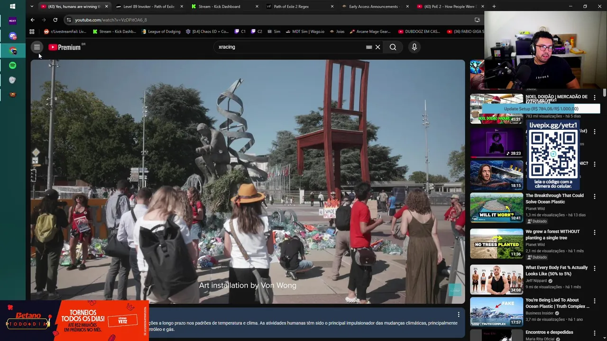607x341 pixels.
Task: Open the Arcane Mage Gear bookmark
Action: click(x=370, y=32)
